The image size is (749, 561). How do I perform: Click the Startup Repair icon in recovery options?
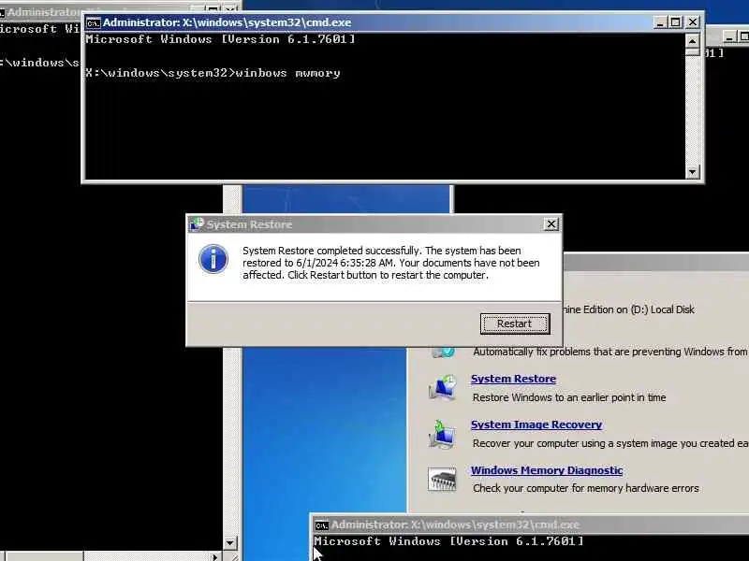click(442, 352)
